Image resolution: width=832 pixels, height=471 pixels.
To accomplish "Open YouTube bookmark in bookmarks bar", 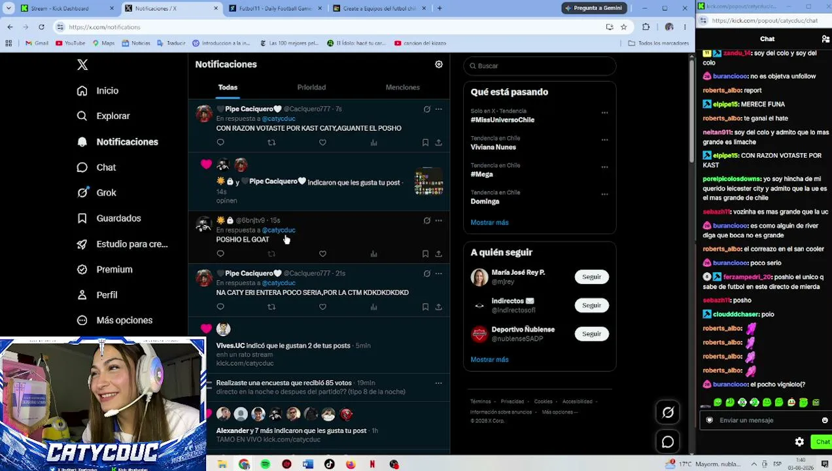I will tap(70, 43).
